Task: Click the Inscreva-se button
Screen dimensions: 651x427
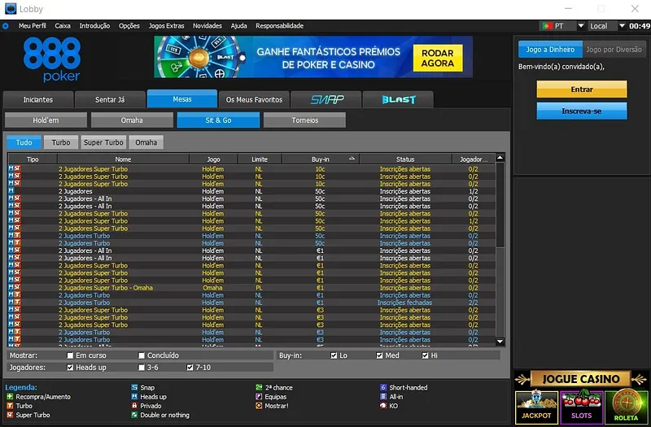Action: point(581,111)
